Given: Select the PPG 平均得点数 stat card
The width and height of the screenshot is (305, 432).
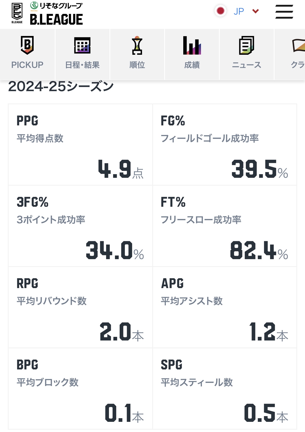Looking at the screenshot, I should coord(80,145).
